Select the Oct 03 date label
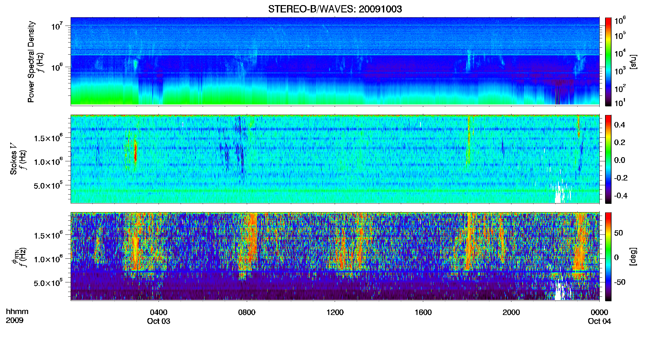The width and height of the screenshot is (670, 345). click(x=159, y=321)
